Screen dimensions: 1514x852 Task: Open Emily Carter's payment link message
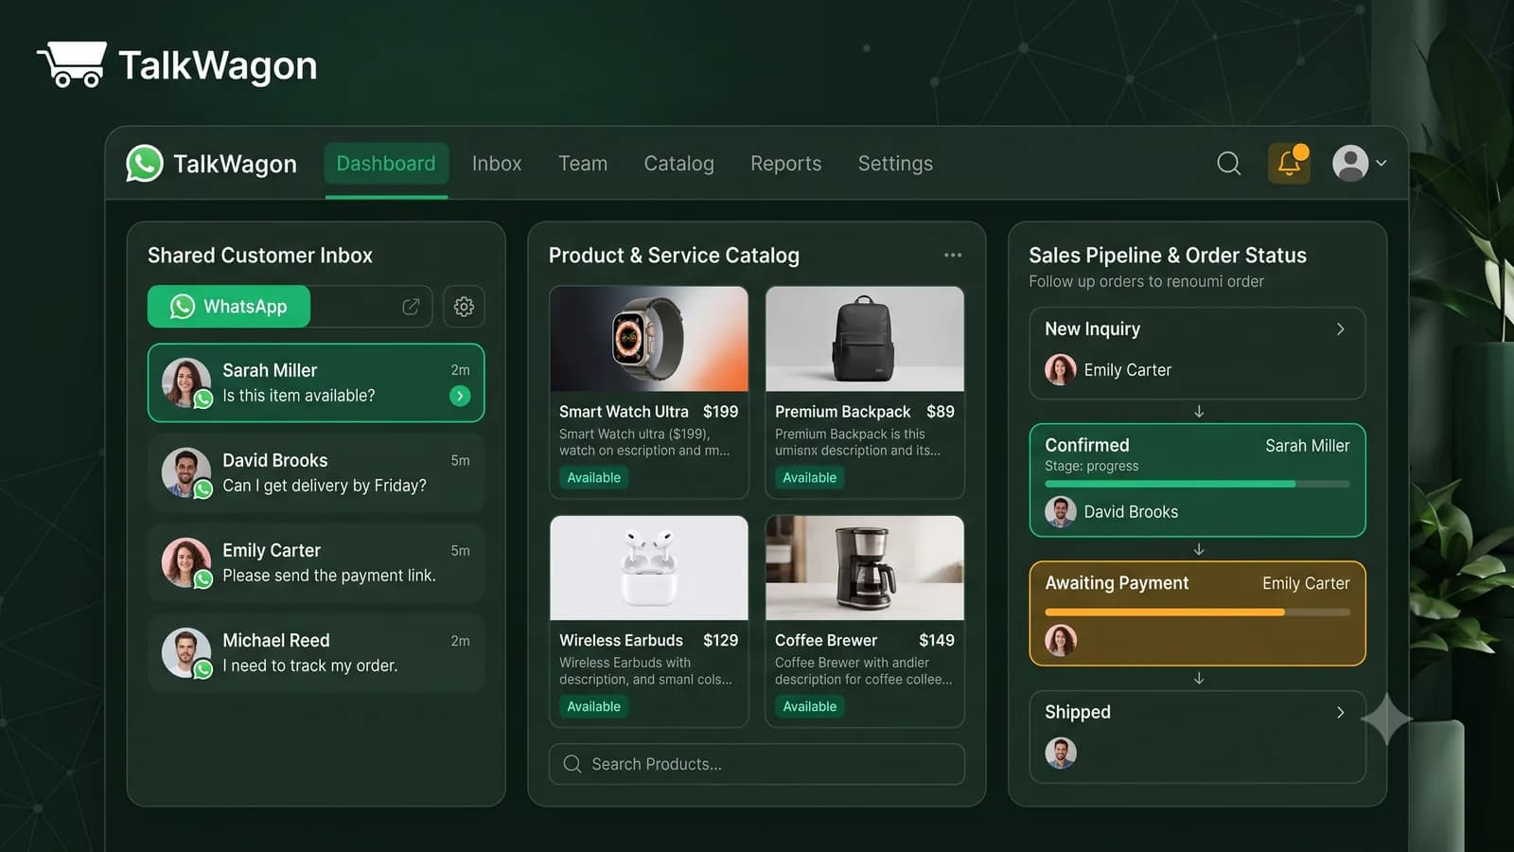pos(316,562)
